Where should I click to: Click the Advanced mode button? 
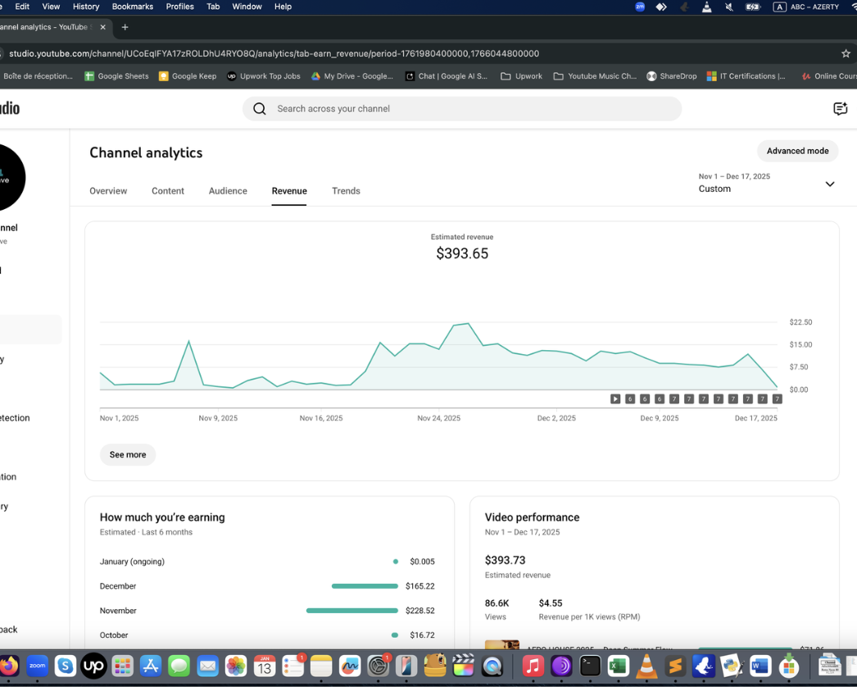click(797, 151)
